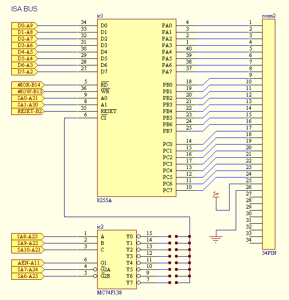Click the inversion bubble on Y7 output
This screenshot has width=289, height=300.
tap(139, 283)
